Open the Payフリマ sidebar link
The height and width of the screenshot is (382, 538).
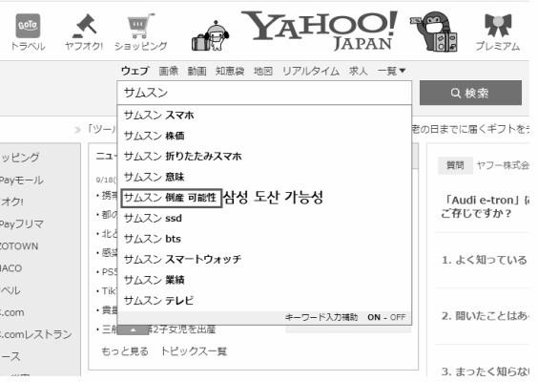coord(22,224)
